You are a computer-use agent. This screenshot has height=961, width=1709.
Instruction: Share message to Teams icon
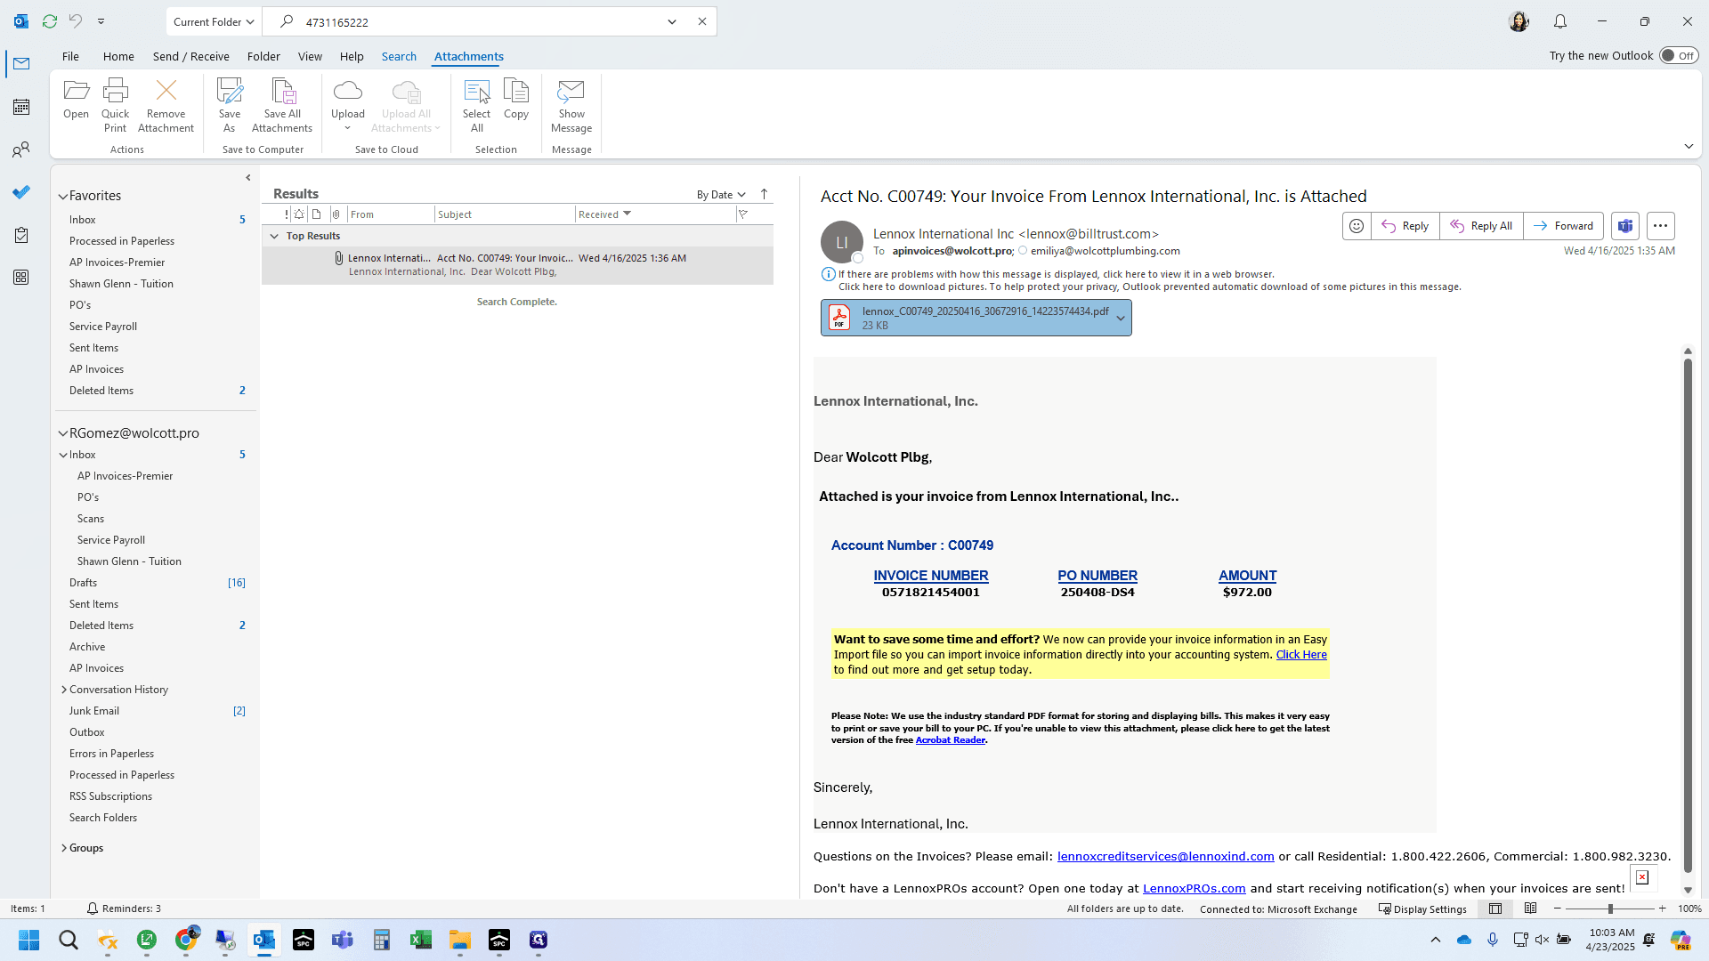pyautogui.click(x=1624, y=226)
